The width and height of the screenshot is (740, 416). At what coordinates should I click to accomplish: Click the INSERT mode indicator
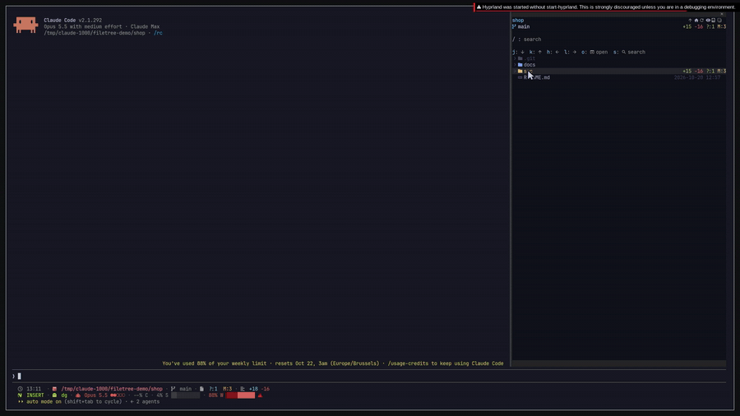35,395
